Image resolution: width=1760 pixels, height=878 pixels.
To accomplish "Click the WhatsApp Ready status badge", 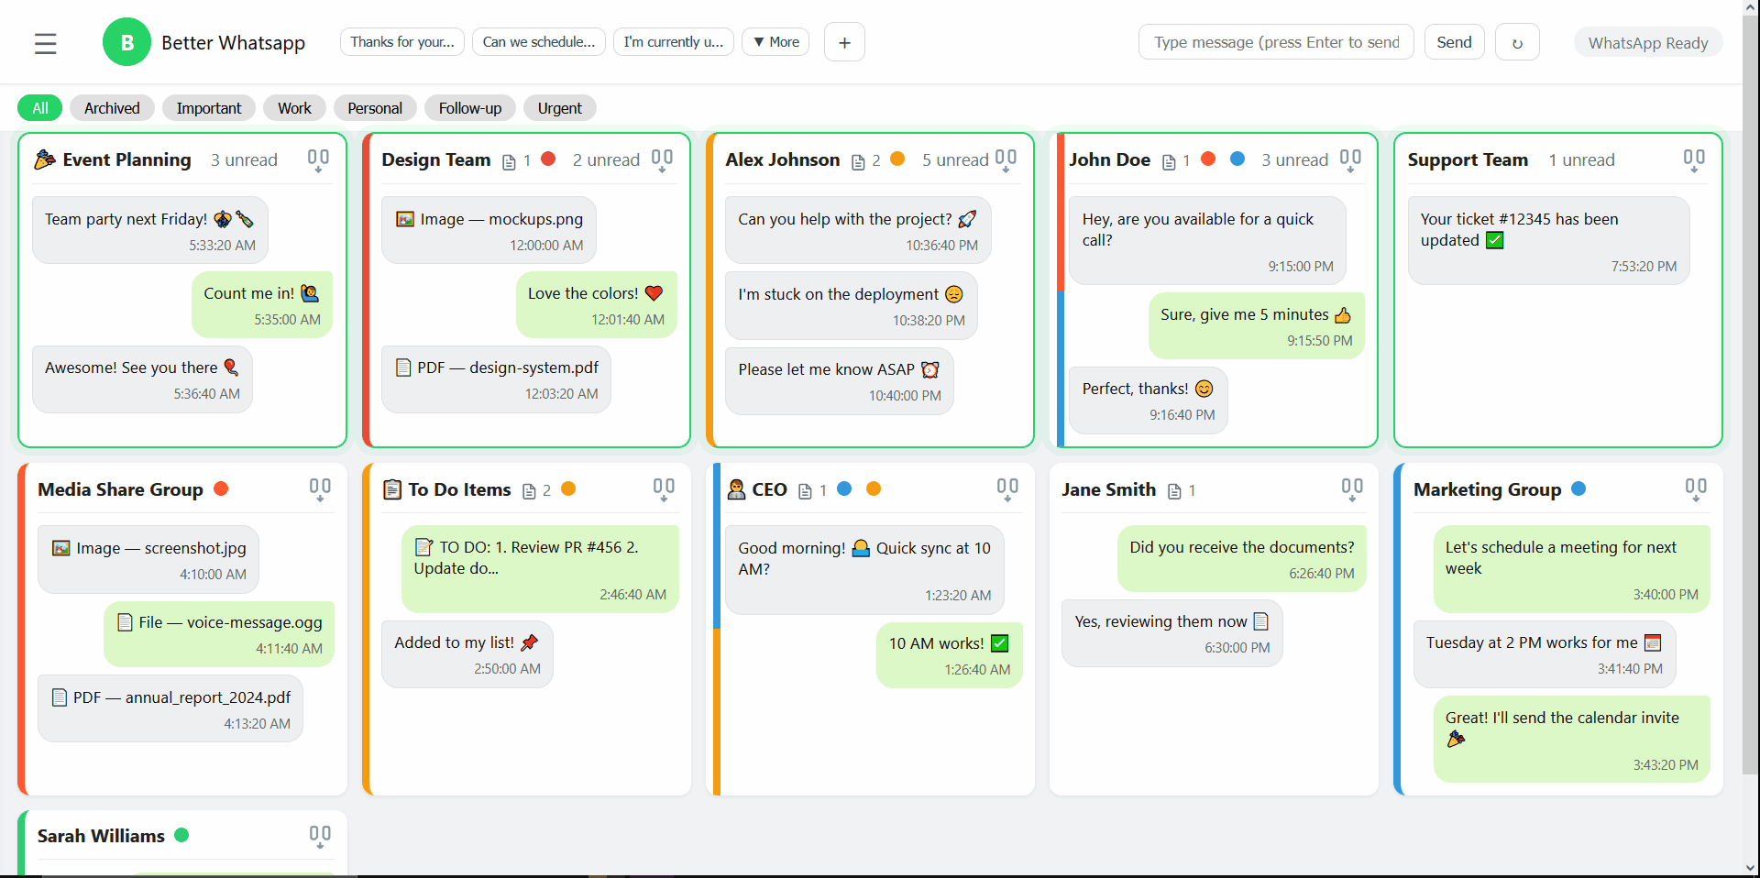I will (x=1648, y=43).
